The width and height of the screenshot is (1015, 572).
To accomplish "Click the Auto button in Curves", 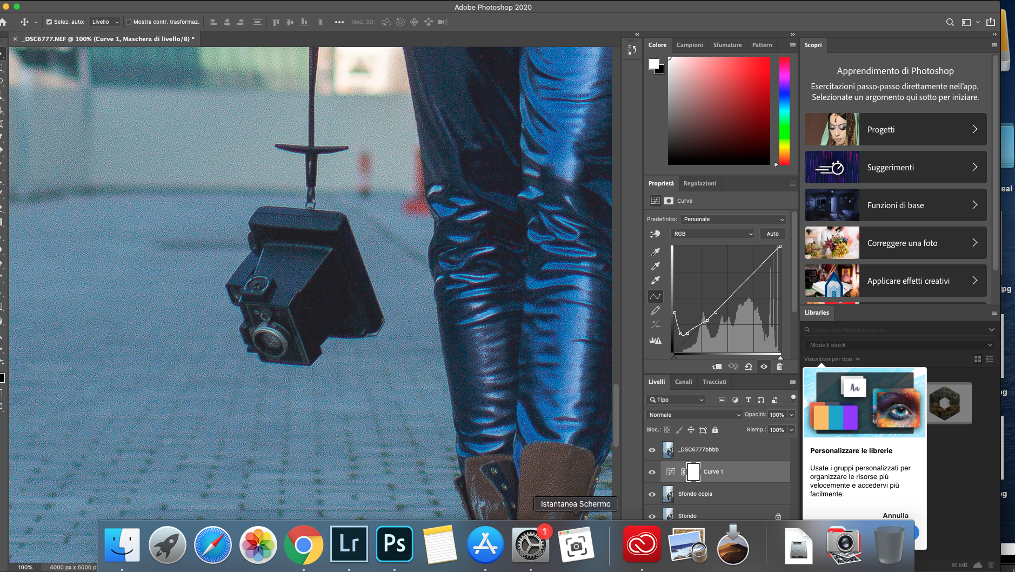I will (x=772, y=234).
